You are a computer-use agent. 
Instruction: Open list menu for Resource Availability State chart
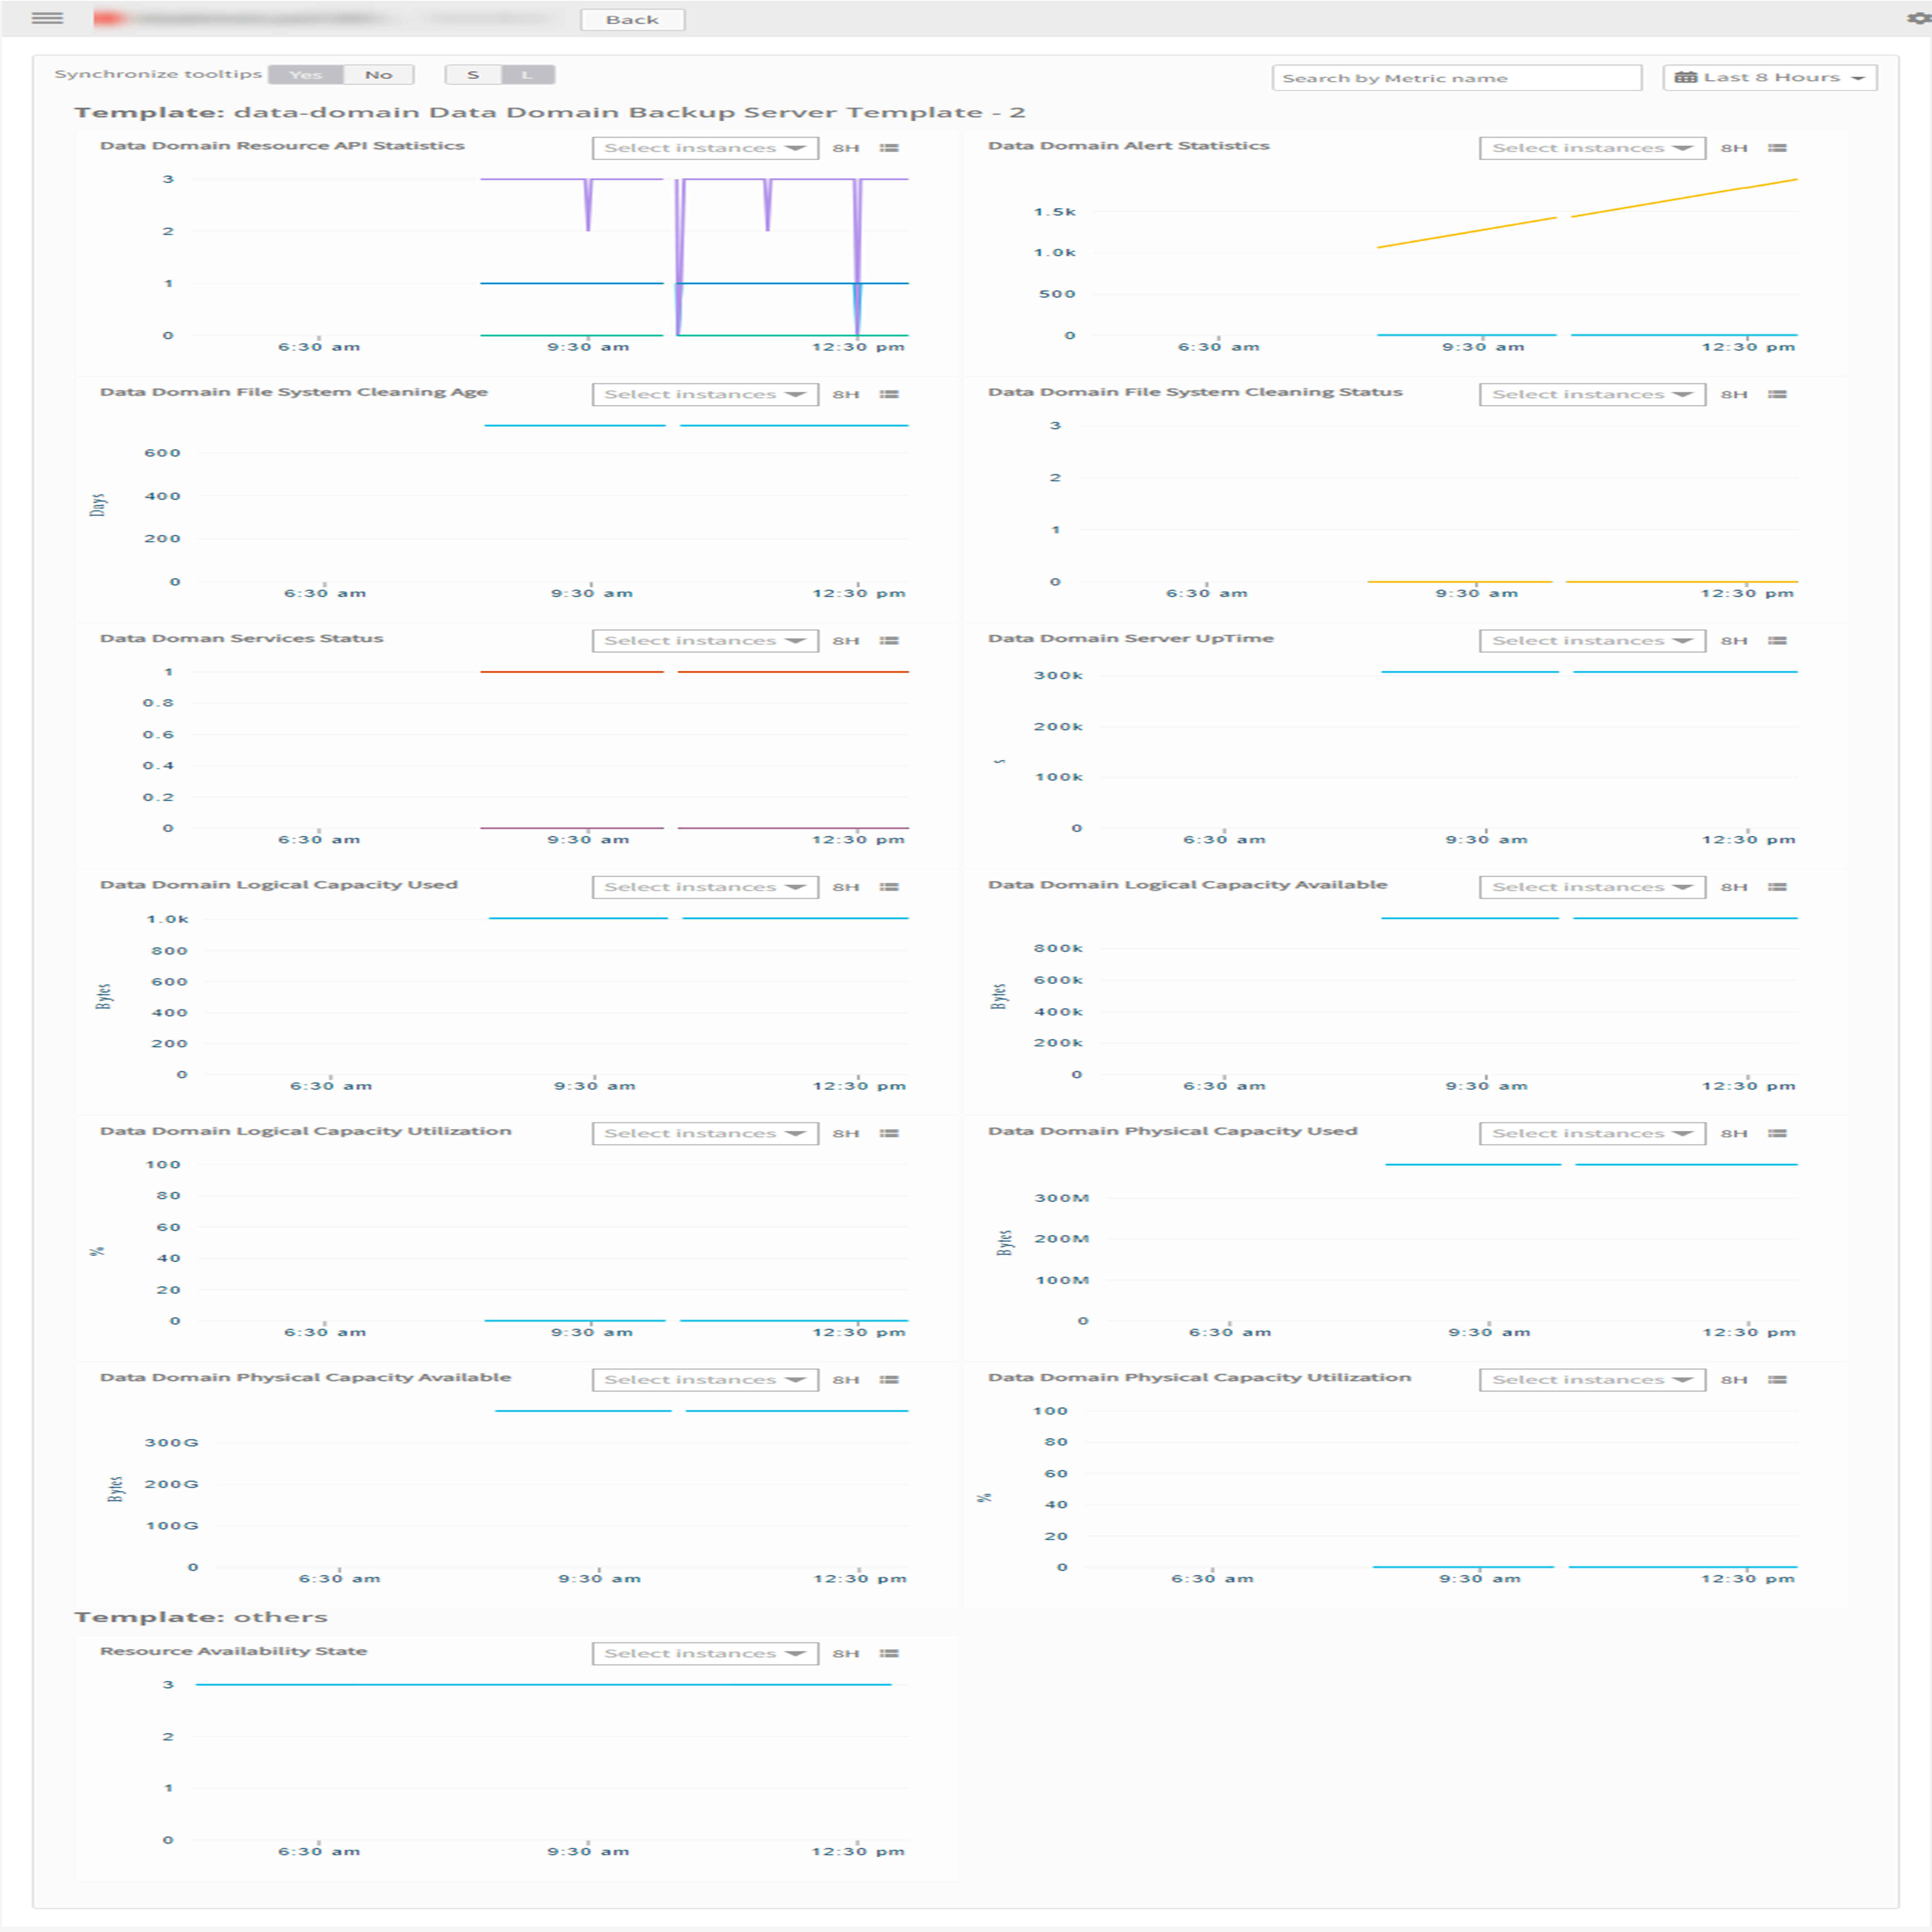[889, 1653]
